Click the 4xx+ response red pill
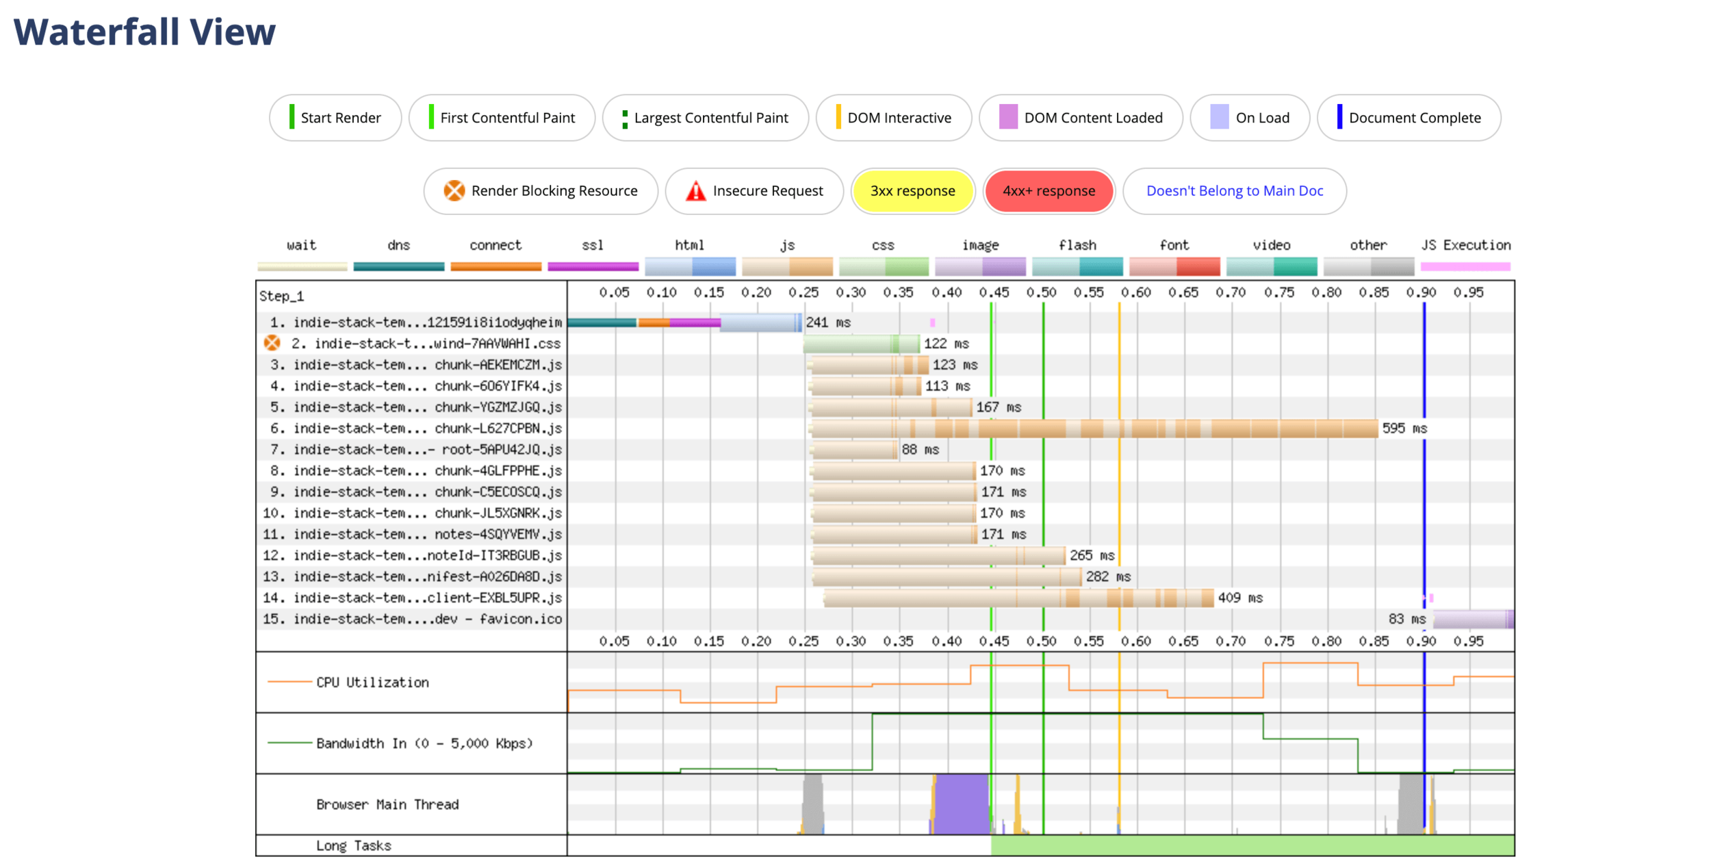 pos(1049,191)
